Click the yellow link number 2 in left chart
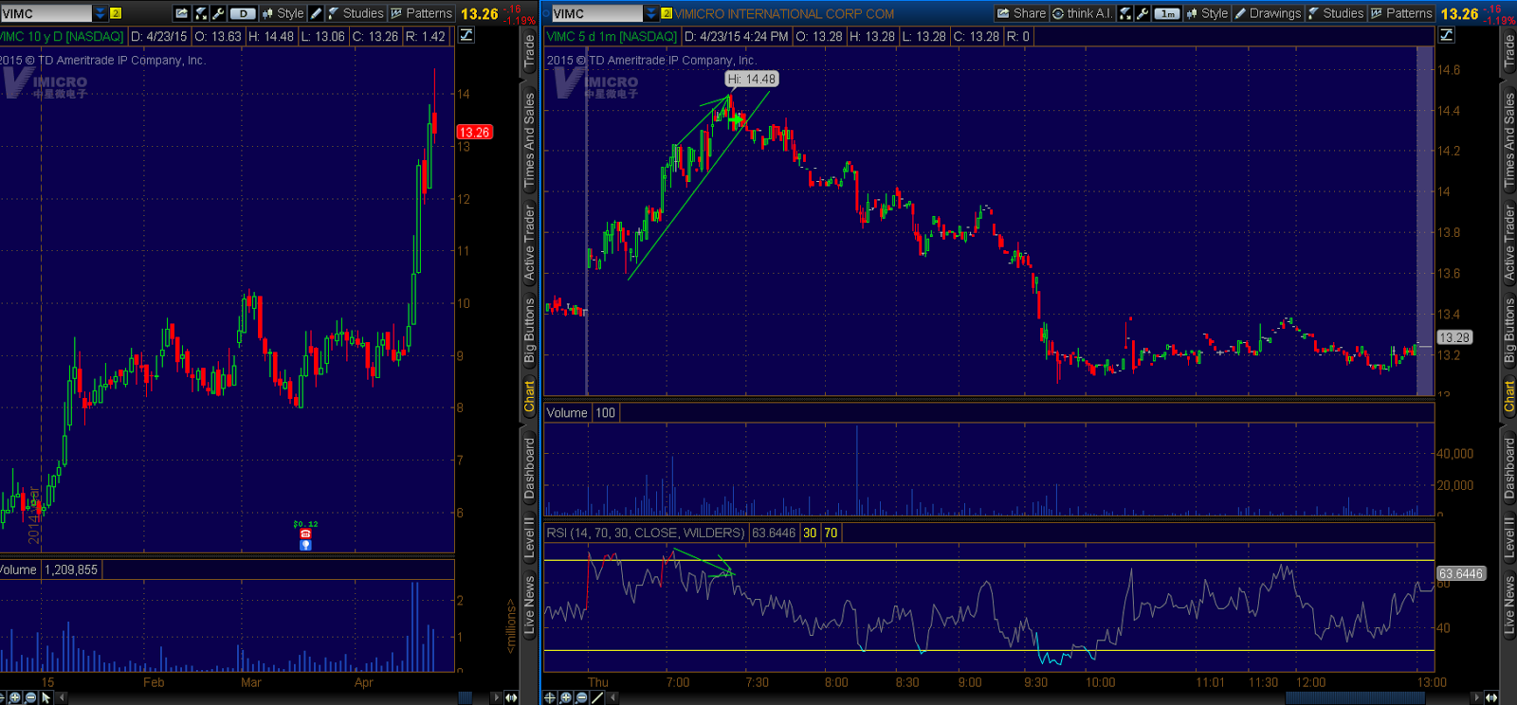This screenshot has width=1517, height=705. tap(116, 13)
